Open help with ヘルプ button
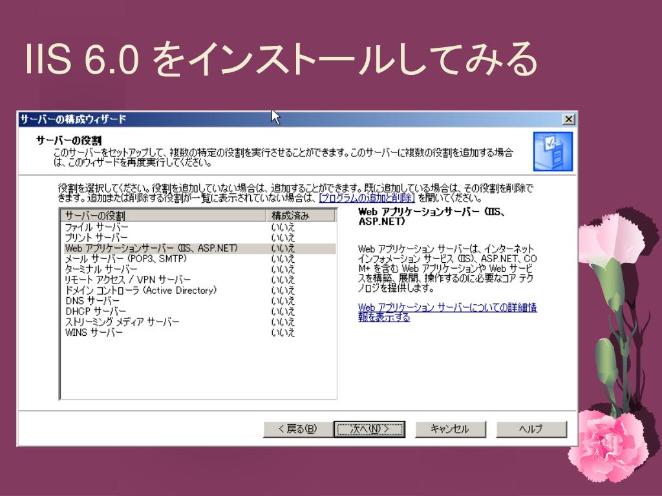Image resolution: width=662 pixels, height=496 pixels. click(x=531, y=429)
